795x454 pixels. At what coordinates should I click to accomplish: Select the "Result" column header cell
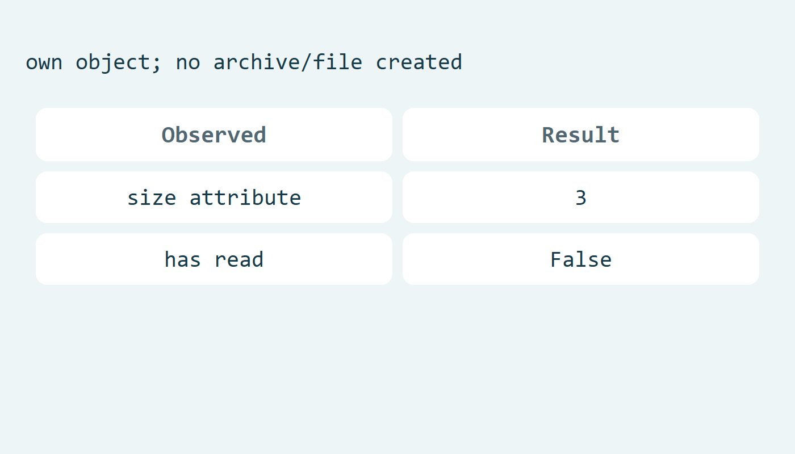coord(581,134)
